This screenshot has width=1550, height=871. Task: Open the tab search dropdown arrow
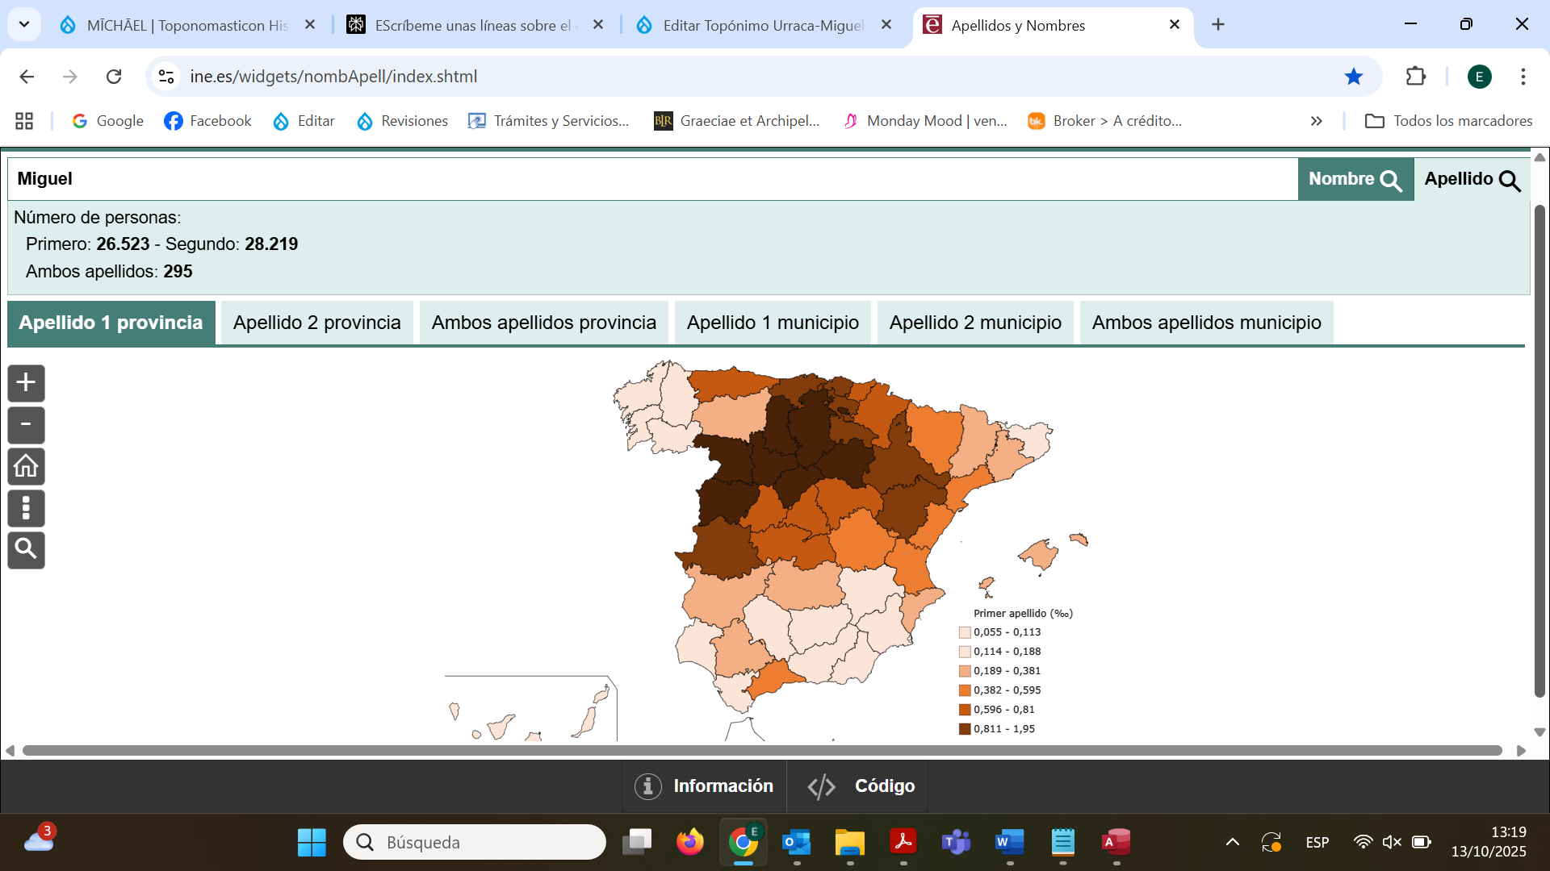[24, 24]
